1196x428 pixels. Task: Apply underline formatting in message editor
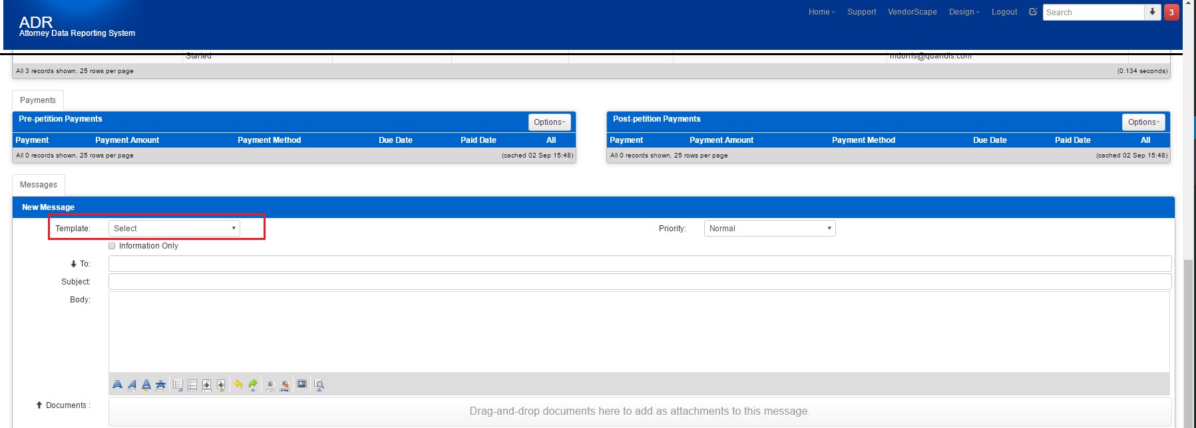pos(146,385)
